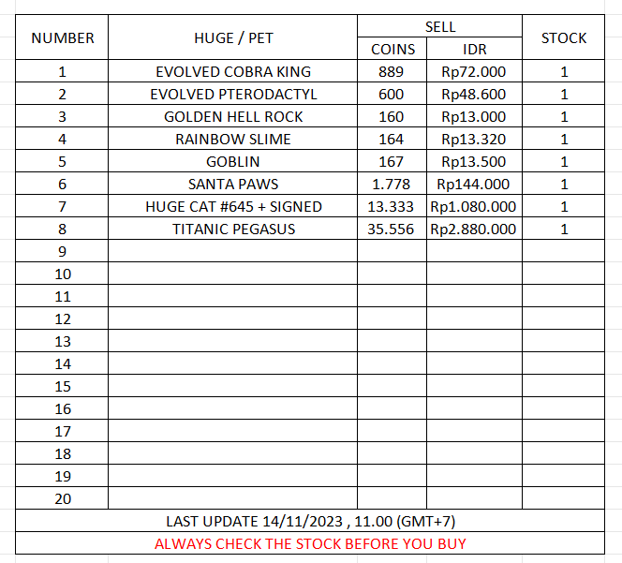Click the HUGE / PET header cell
The height and width of the screenshot is (563, 622).
click(233, 37)
